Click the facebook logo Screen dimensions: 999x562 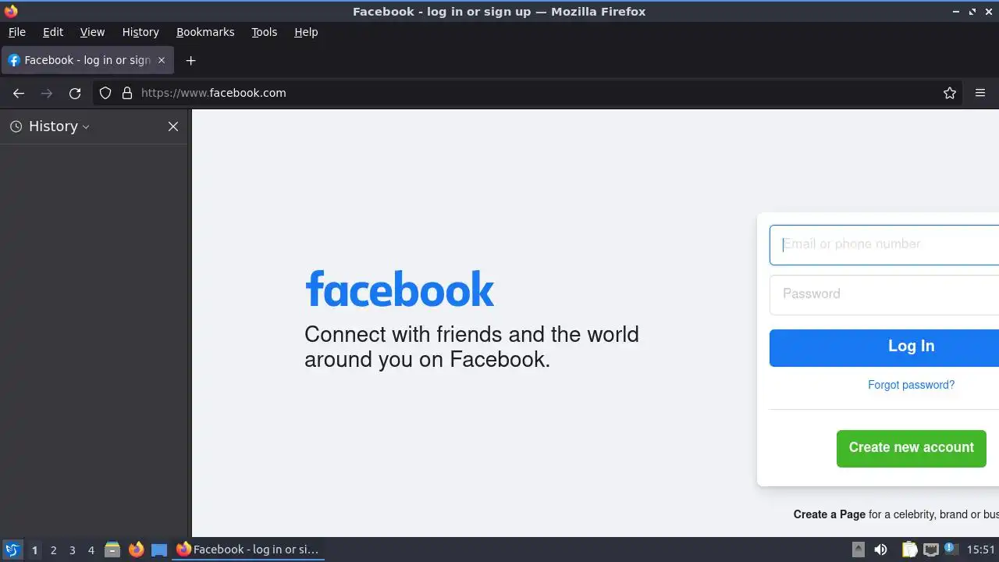[x=400, y=289]
